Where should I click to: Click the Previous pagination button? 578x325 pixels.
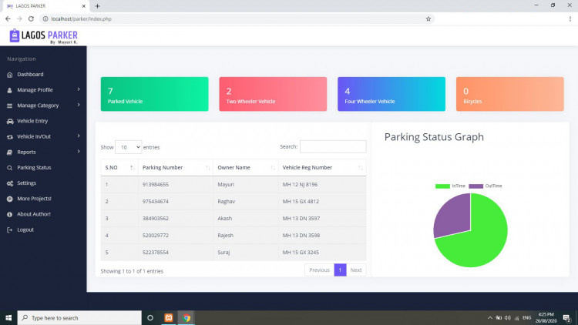(x=319, y=270)
